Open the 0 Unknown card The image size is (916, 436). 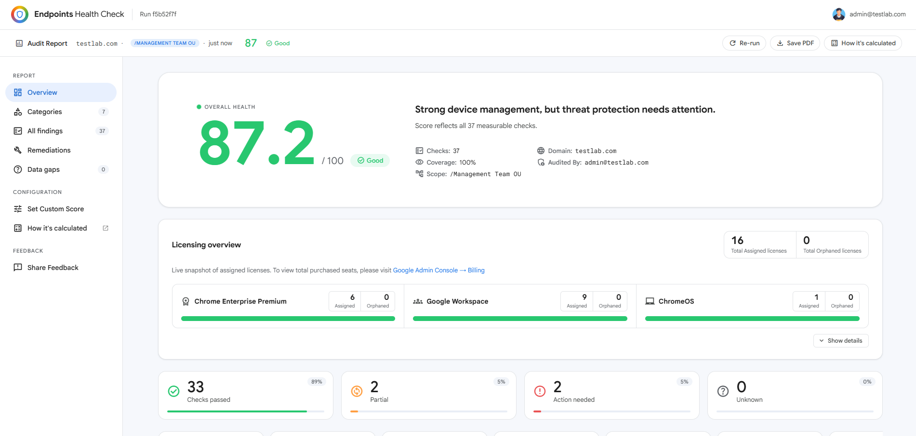tap(795, 395)
